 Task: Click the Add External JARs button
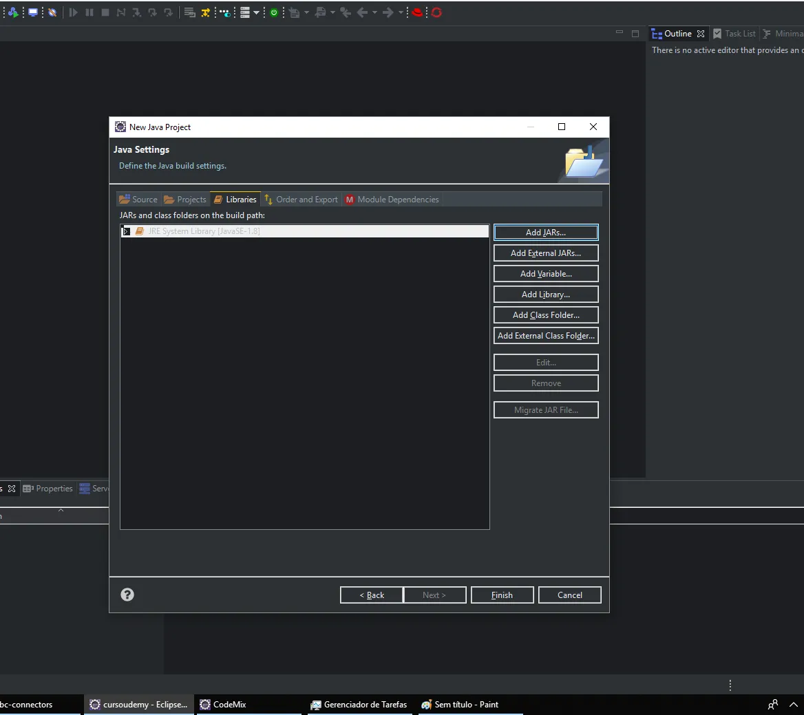pos(546,253)
